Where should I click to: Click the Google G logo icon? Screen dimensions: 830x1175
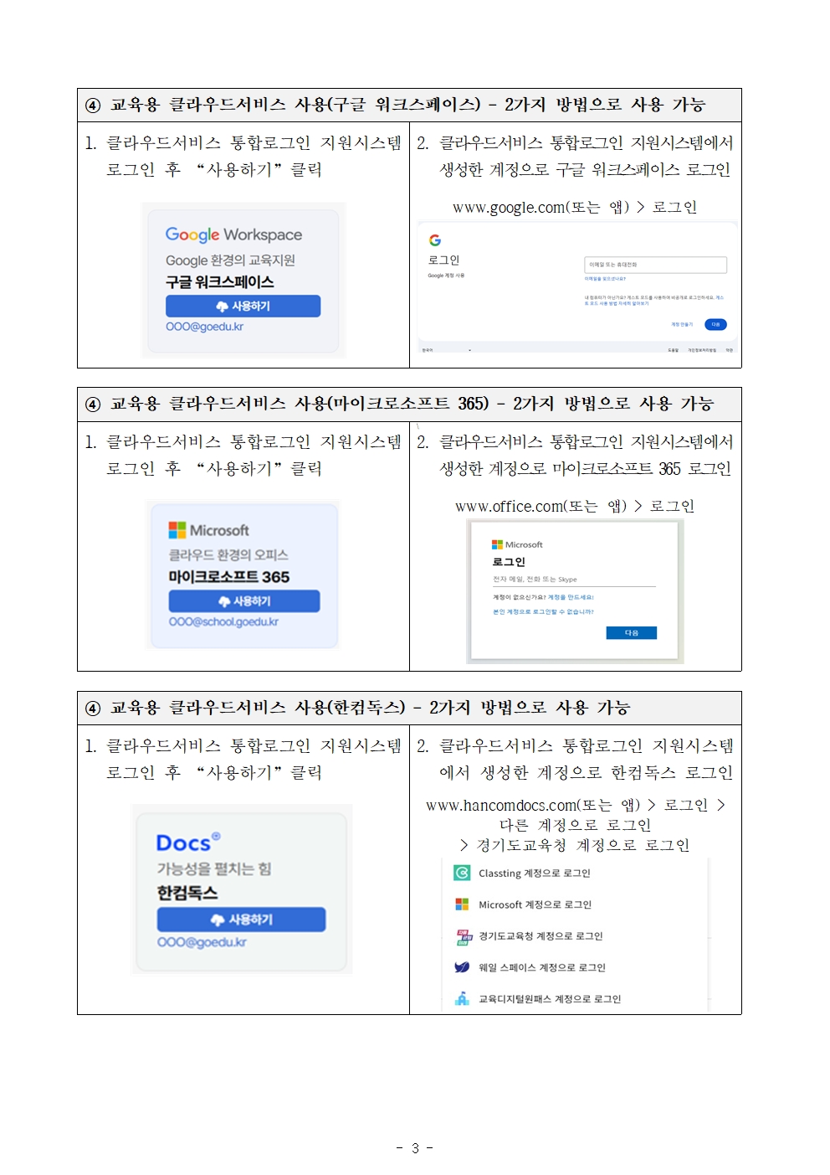pos(435,240)
